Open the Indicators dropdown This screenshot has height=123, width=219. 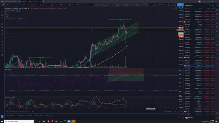(44, 5)
